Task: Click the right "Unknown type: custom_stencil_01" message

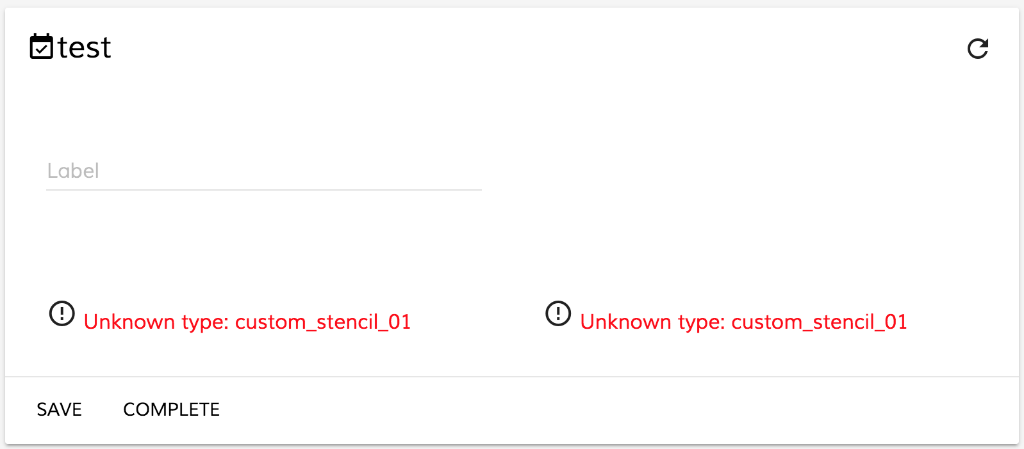Action: tap(744, 322)
